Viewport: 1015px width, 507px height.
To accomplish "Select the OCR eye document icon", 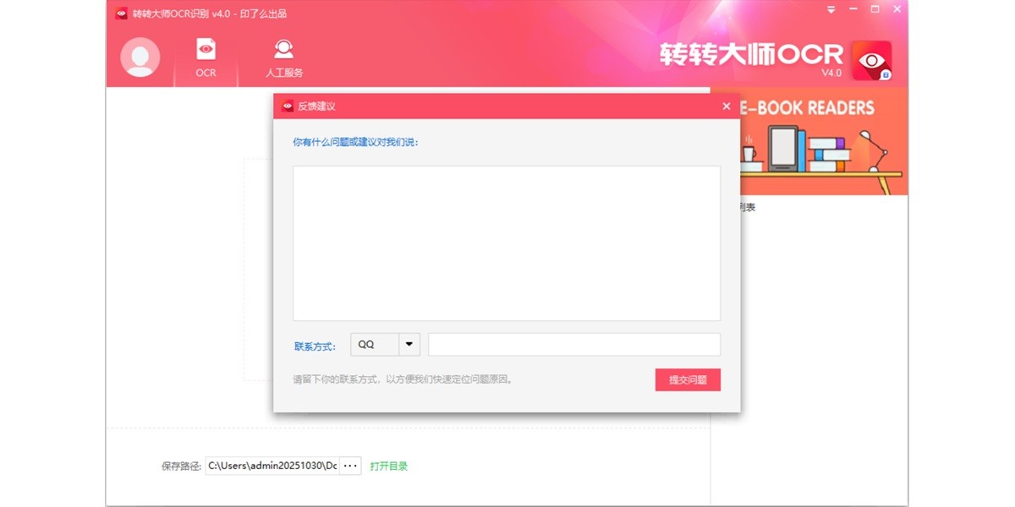I will (x=206, y=49).
